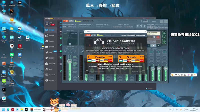The image size is (200, 112).
Task: Select the red NetEase Cloud Music desktop icon
Action: 20,47
